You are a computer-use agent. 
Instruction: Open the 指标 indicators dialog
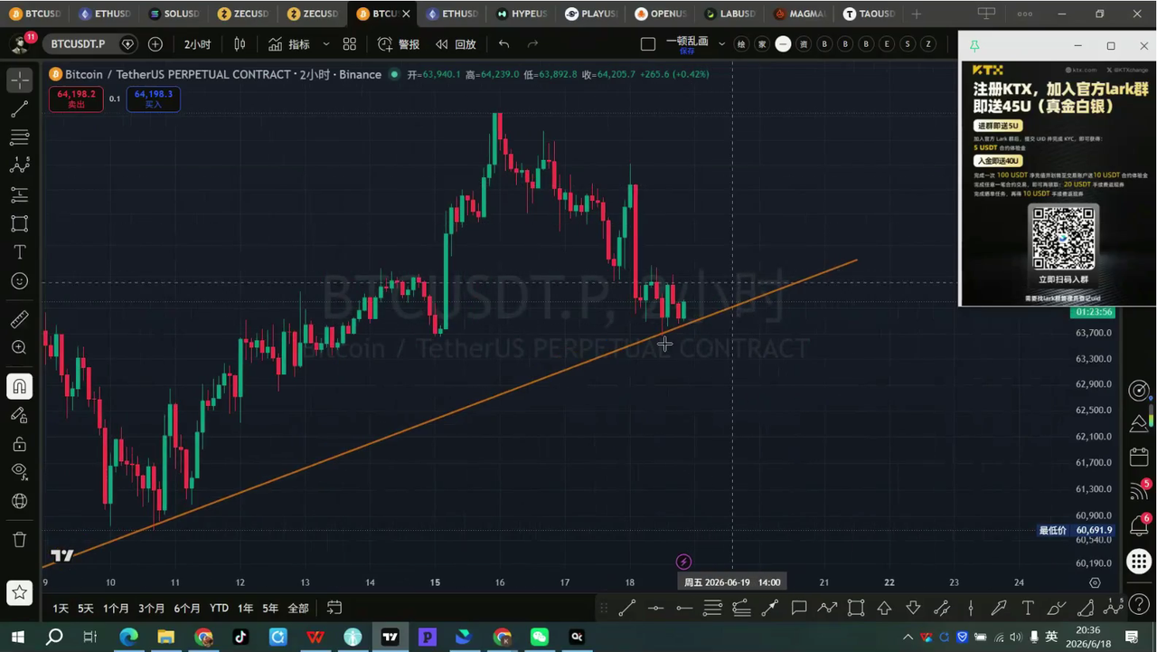click(289, 44)
